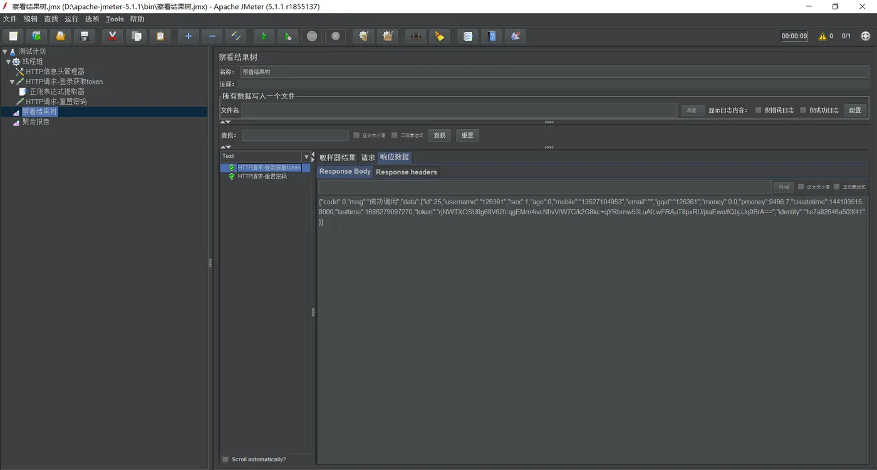
Task: Toggle case-sensitive checkbox next to Find button
Action: point(801,187)
